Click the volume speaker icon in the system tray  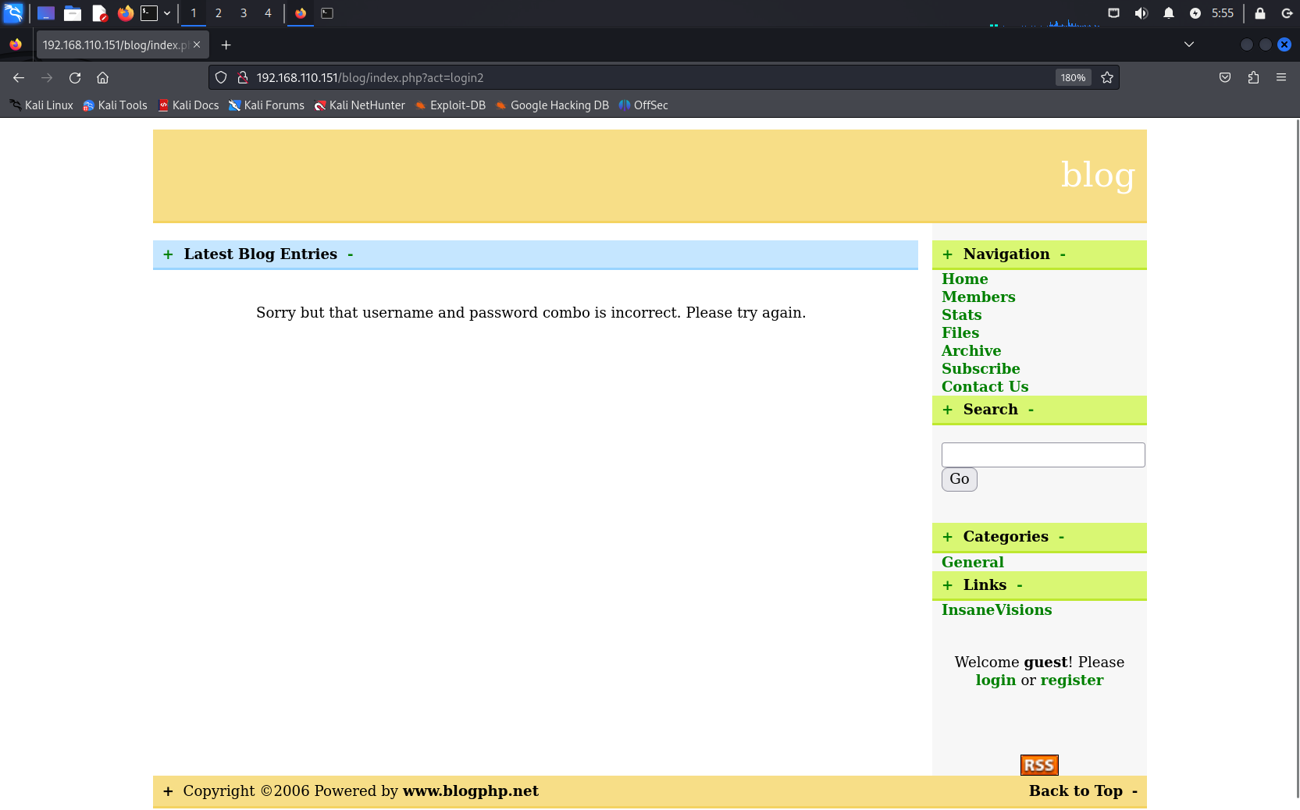coord(1142,13)
